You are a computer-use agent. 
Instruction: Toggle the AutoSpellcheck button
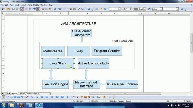[x=38, y=9]
